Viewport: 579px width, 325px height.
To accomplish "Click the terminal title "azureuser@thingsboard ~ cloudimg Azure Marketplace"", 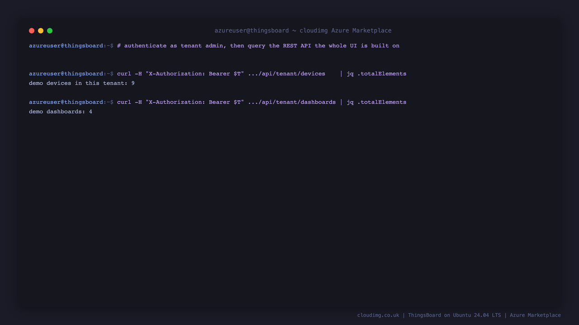I will pyautogui.click(x=303, y=31).
